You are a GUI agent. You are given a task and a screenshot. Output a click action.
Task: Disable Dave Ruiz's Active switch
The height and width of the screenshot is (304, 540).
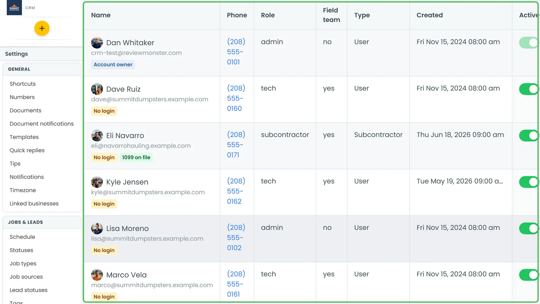[x=529, y=89]
